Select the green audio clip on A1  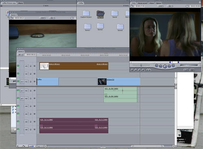[120, 91]
